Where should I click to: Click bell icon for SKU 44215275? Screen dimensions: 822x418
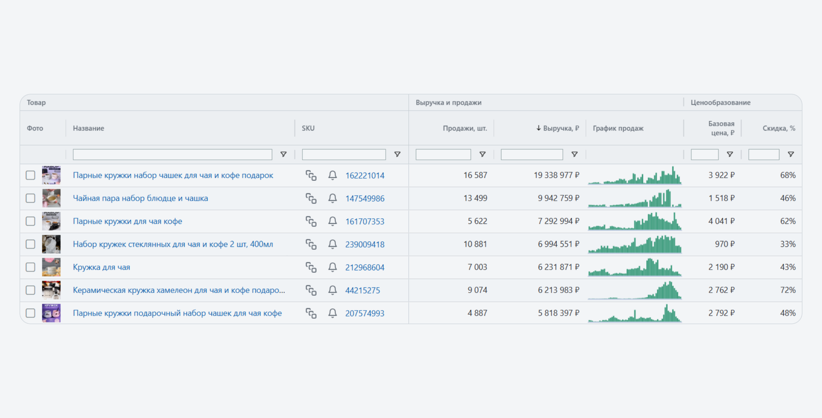click(333, 290)
